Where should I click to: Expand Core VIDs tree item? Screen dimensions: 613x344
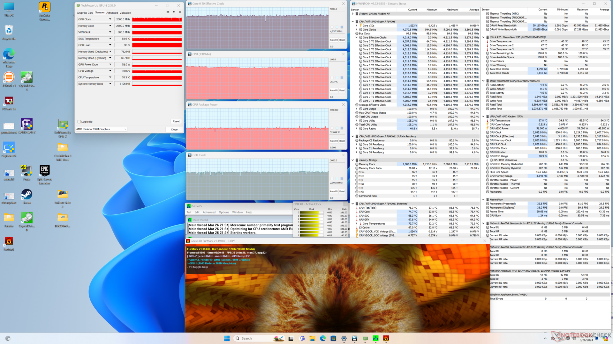357,25
